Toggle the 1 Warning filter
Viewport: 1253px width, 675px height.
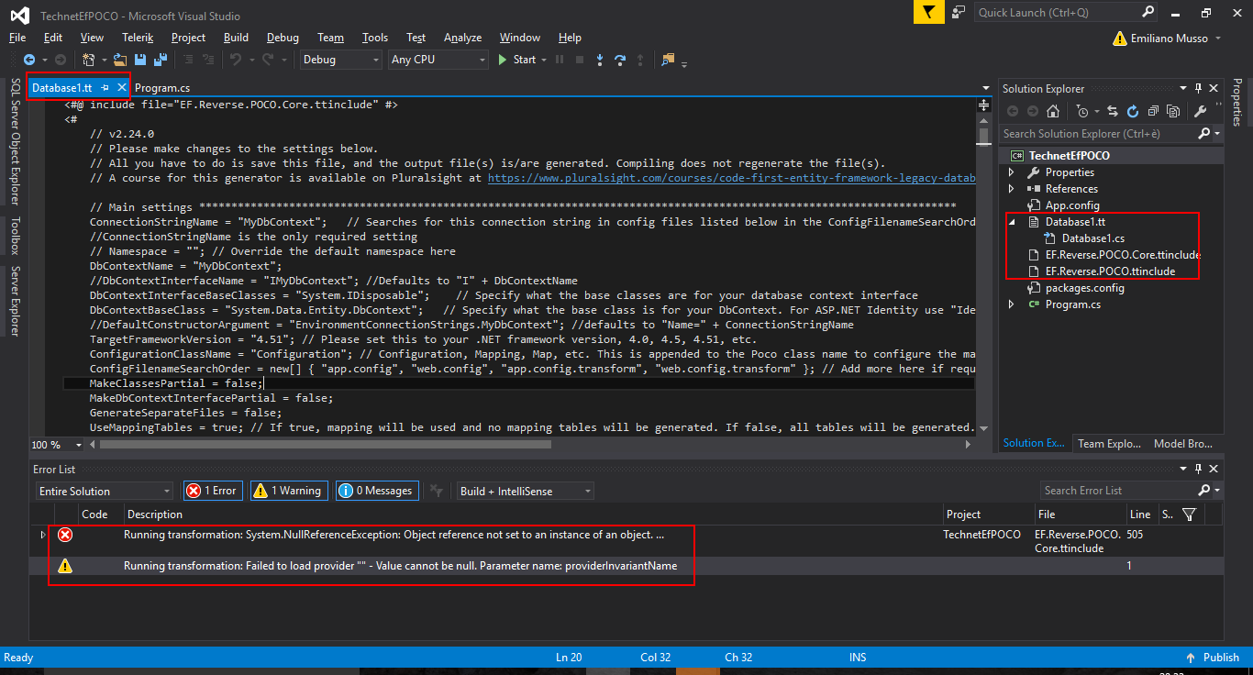click(x=287, y=491)
